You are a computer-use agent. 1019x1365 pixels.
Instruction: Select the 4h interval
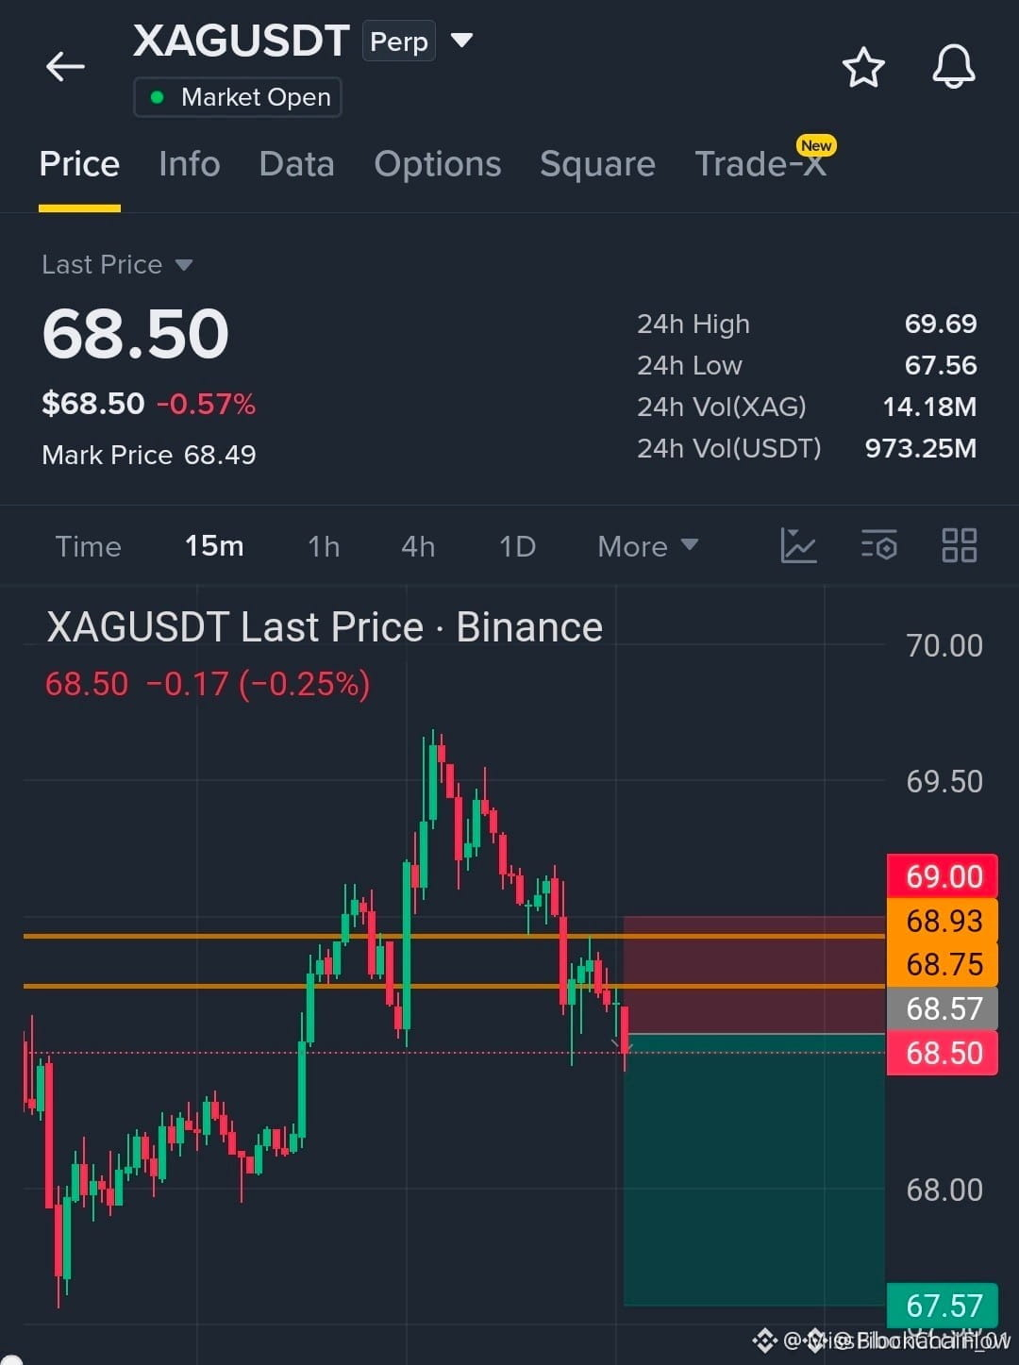(x=418, y=546)
